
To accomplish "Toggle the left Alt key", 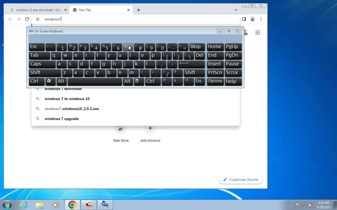I will coord(62,82).
